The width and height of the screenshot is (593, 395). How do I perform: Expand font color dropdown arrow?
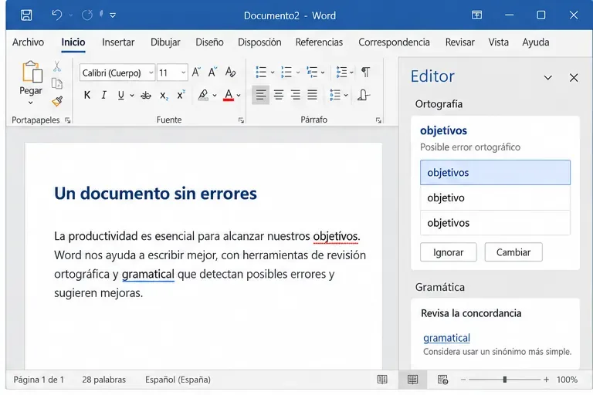(x=239, y=96)
